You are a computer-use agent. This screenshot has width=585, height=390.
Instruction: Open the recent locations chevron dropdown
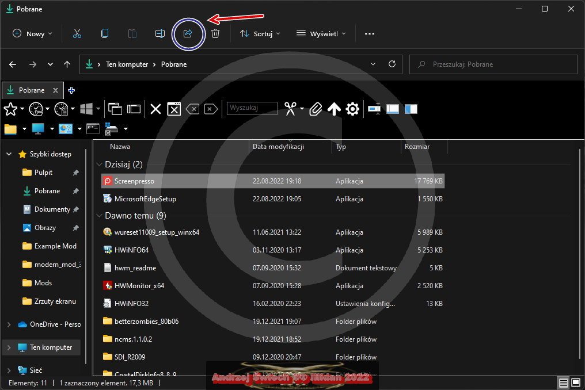tap(50, 64)
